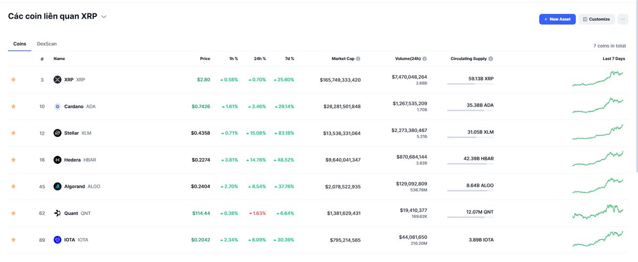This screenshot has width=638, height=262.
Task: Sort by the # rank column
Action: click(42, 59)
